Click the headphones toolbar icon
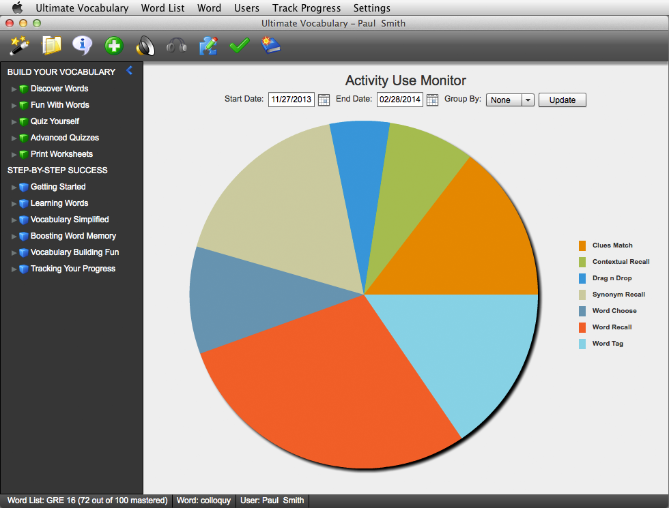The height and width of the screenshot is (508, 669). (x=177, y=46)
